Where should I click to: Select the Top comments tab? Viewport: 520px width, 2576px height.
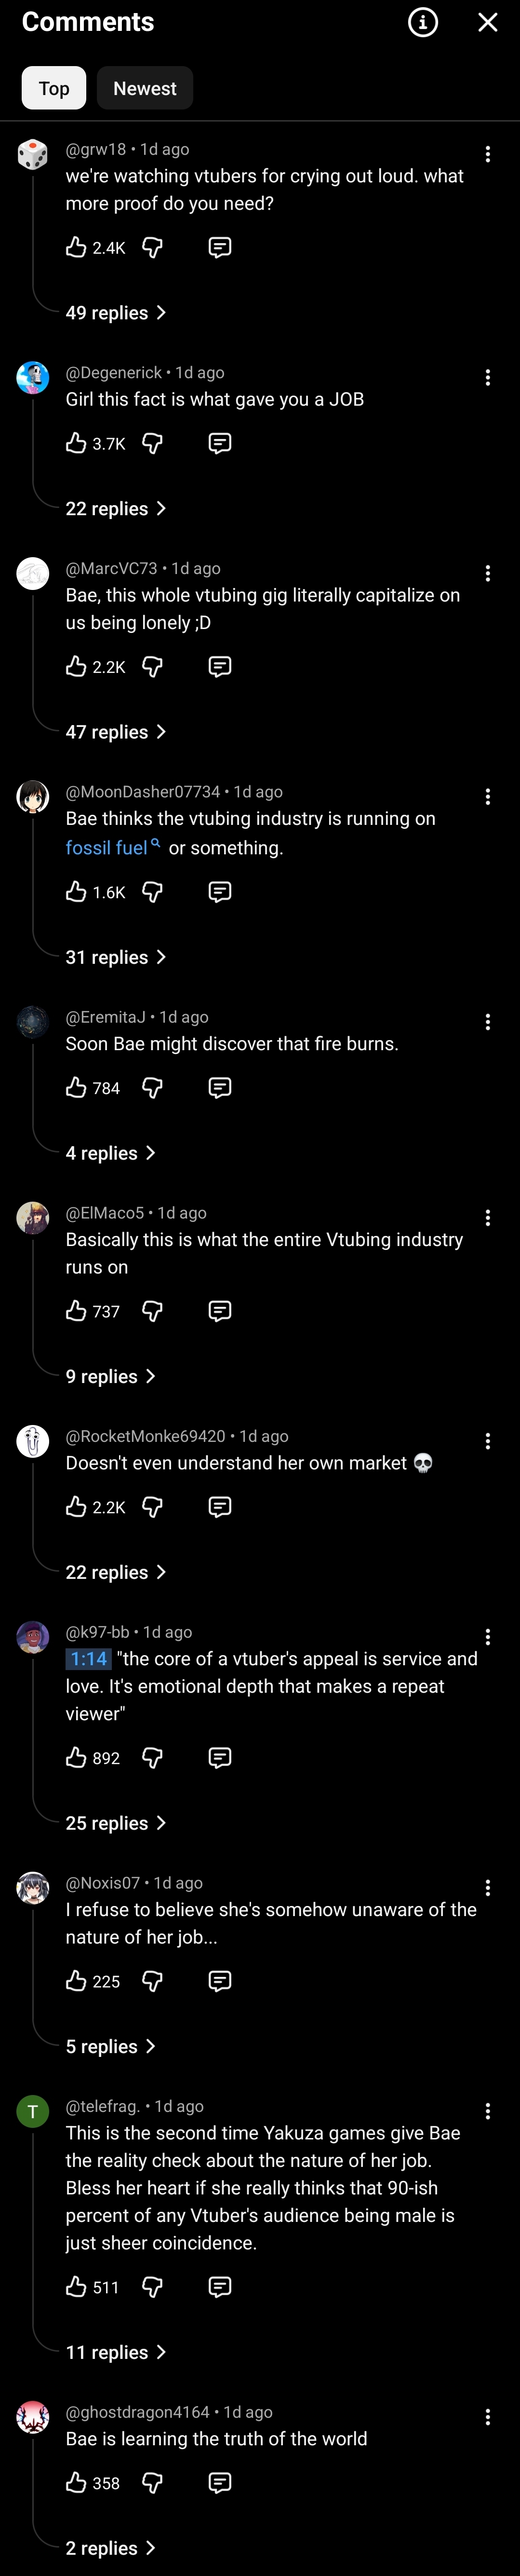(x=54, y=88)
